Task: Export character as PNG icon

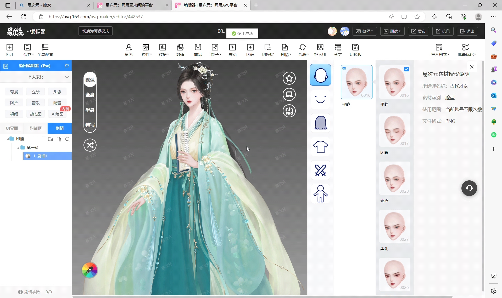Action: point(289,111)
